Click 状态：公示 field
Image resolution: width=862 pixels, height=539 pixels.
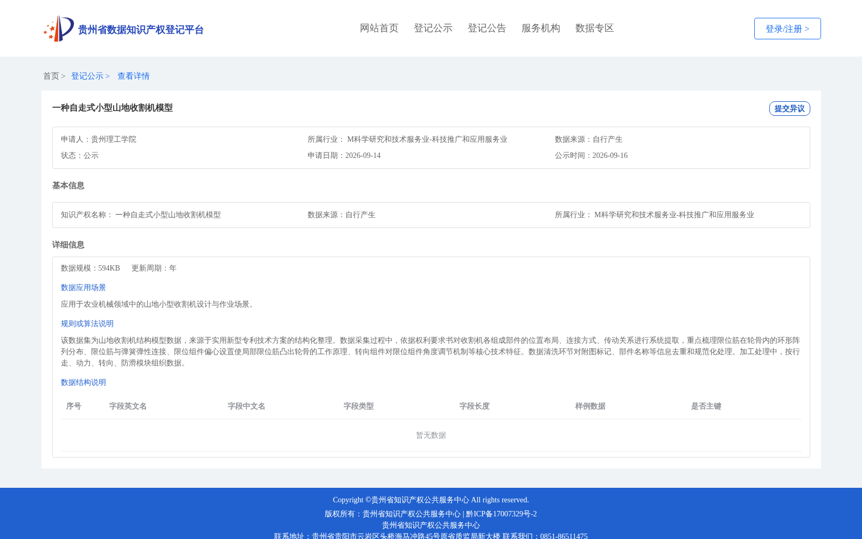pyautogui.click(x=80, y=155)
